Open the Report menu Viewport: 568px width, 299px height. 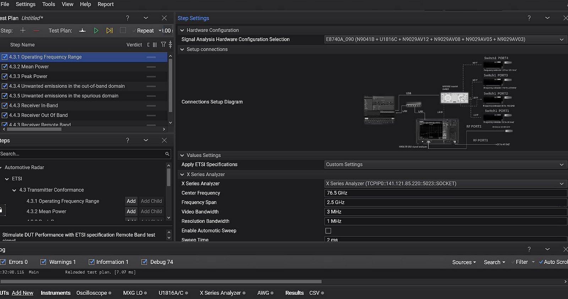click(105, 4)
